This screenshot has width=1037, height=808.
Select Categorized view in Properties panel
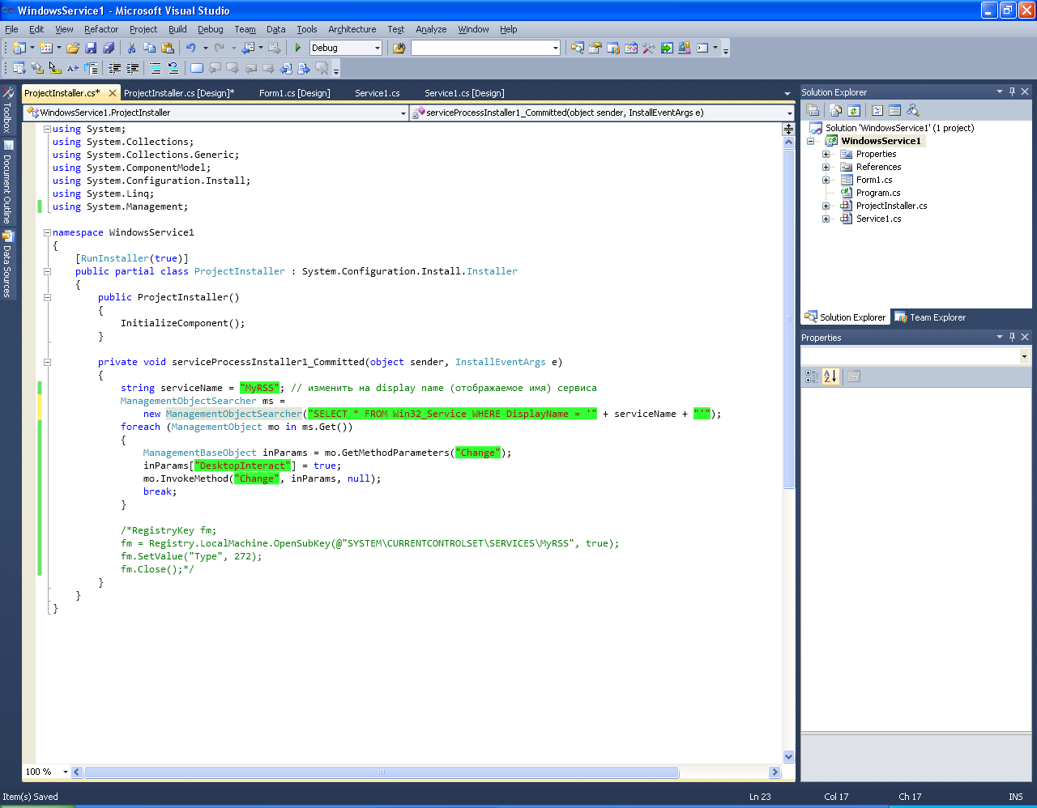click(x=812, y=376)
